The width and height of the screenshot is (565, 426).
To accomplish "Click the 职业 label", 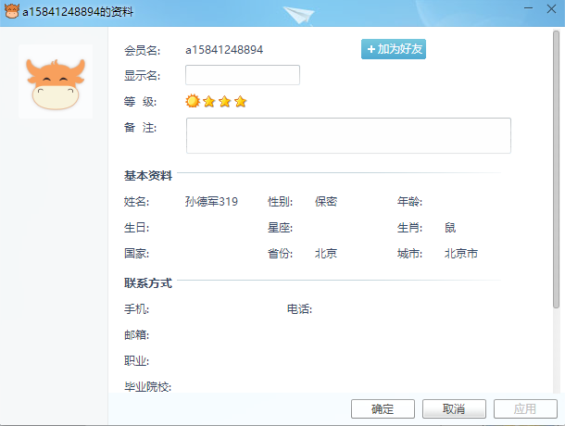I will pos(136,361).
